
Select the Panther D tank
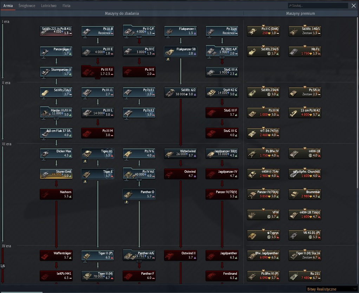pos(139,194)
